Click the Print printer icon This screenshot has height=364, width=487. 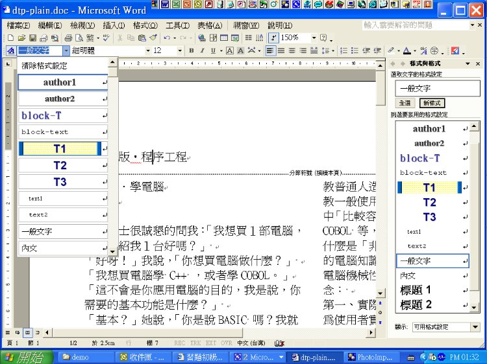(x=68, y=38)
